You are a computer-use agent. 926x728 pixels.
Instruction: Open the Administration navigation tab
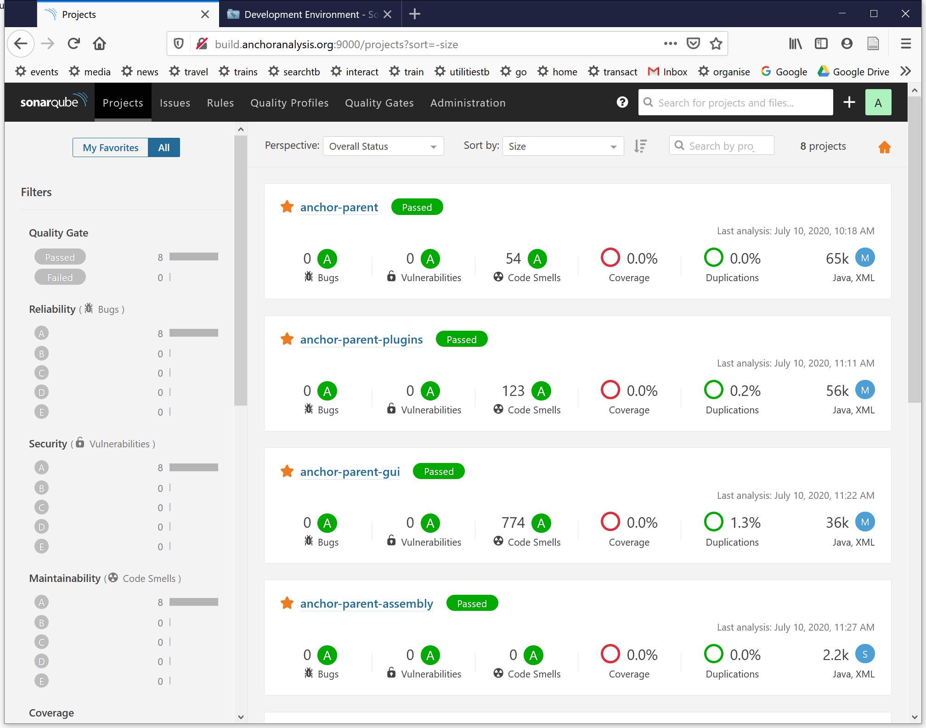tap(468, 102)
